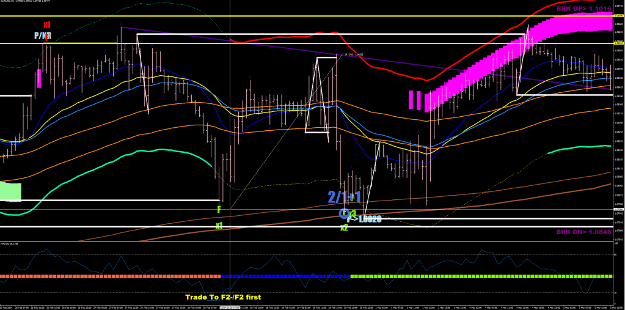Image resolution: width=625 pixels, height=310 pixels.
Task: Click the highlighted date on the time axis
Action: coord(230,308)
